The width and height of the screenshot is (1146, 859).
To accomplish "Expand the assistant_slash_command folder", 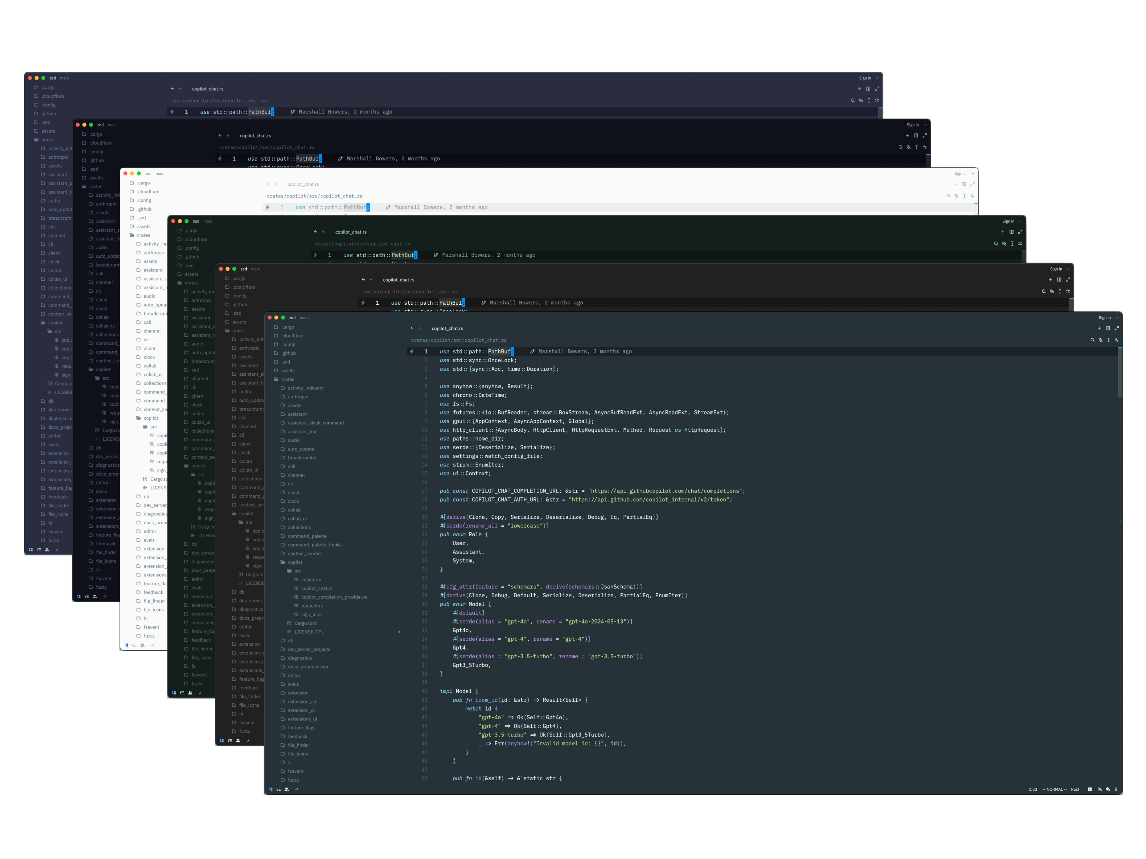I will tap(315, 423).
